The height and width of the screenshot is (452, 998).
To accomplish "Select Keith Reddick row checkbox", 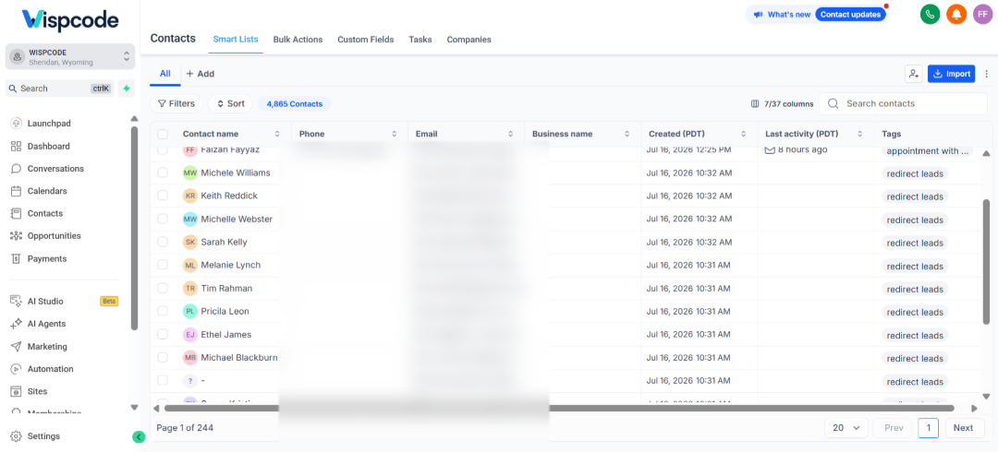I will tap(163, 196).
